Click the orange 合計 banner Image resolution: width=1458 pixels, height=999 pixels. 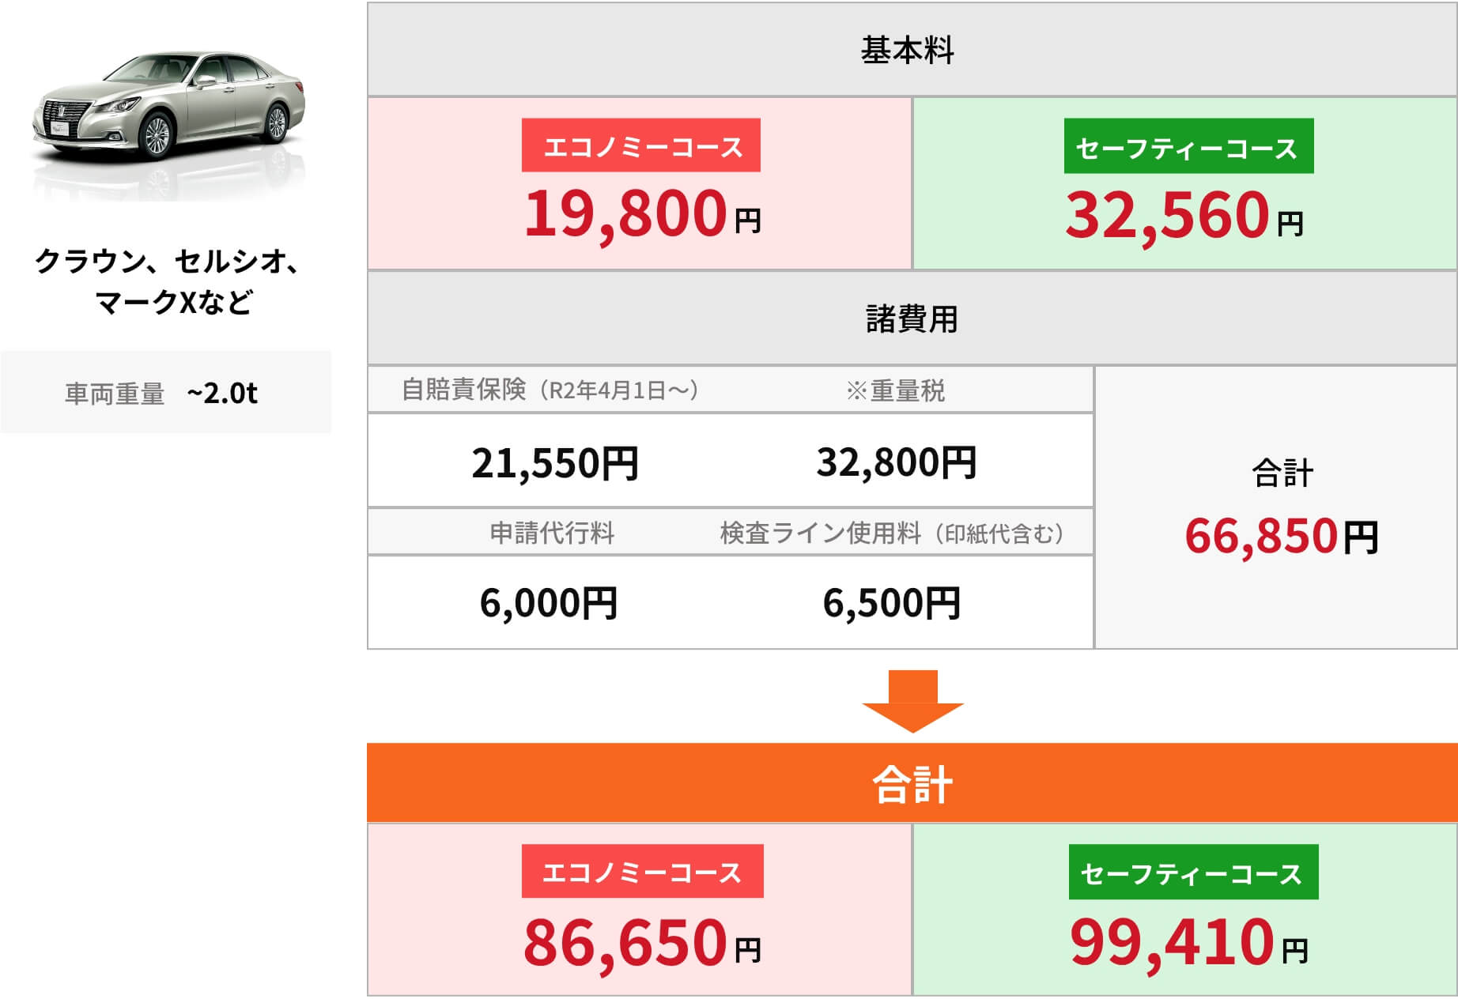coord(912,782)
